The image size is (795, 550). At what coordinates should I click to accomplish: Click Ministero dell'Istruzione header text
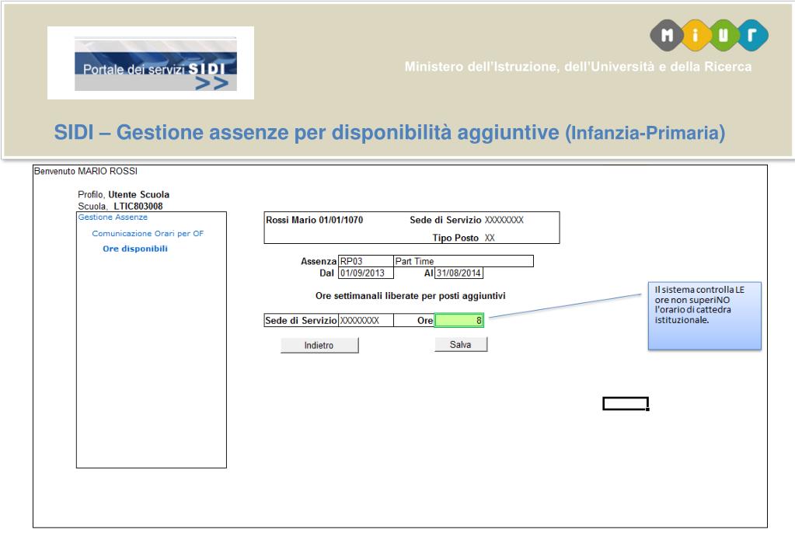(x=578, y=67)
